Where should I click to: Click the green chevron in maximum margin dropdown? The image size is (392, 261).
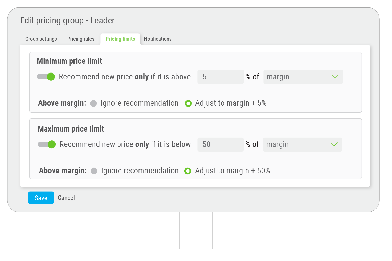tap(334, 144)
